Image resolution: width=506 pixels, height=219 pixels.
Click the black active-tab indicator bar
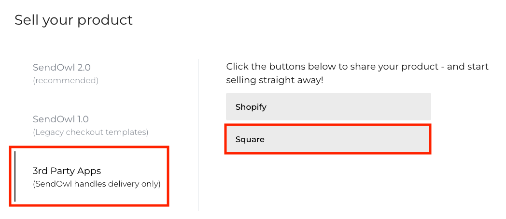15,176
